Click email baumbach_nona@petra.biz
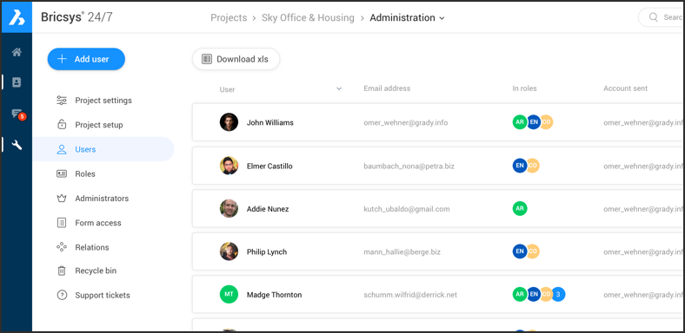The width and height of the screenshot is (685, 333). tap(409, 166)
